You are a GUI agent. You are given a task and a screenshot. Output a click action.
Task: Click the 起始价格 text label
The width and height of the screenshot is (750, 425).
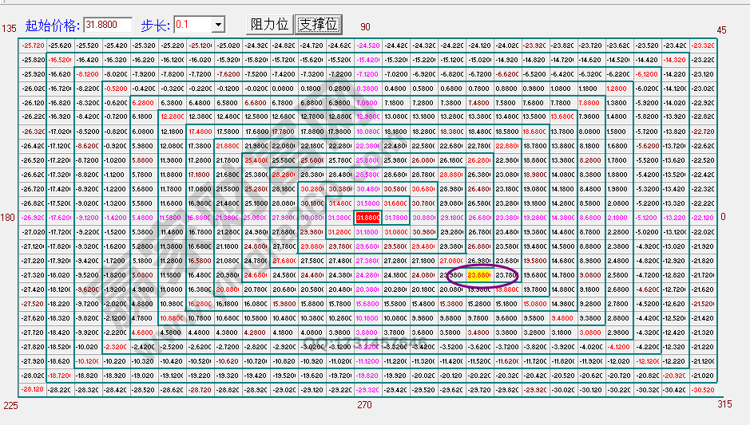[x=53, y=26]
